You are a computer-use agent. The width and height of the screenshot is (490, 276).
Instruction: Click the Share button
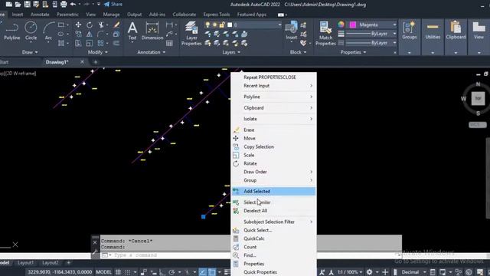[113, 5]
